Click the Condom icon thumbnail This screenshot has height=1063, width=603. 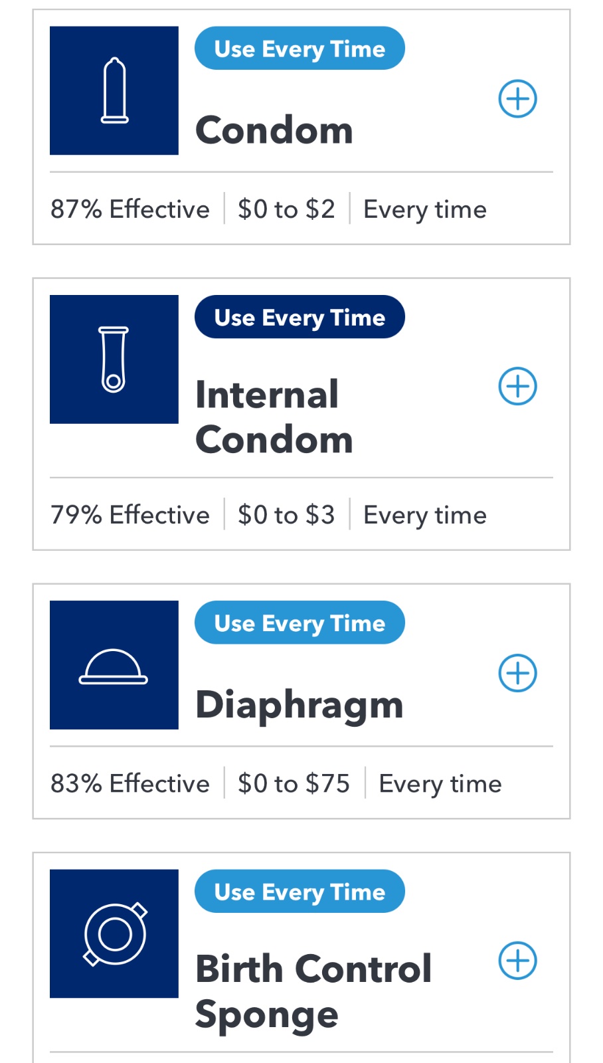114,91
